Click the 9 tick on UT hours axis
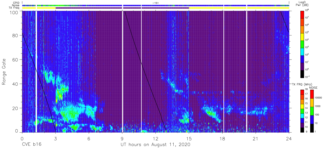 [122, 139]
